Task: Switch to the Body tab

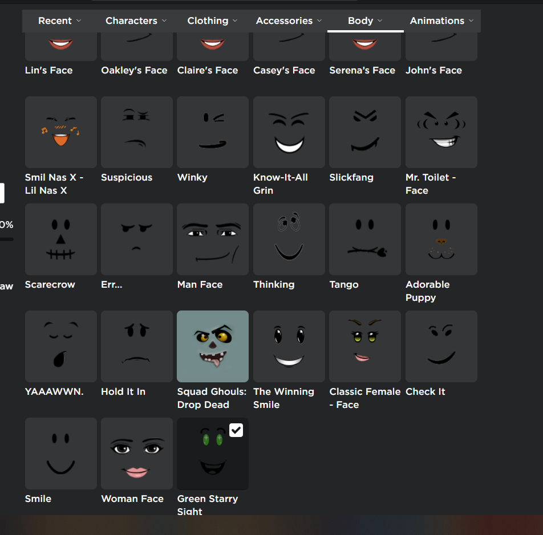Action: 366,21
